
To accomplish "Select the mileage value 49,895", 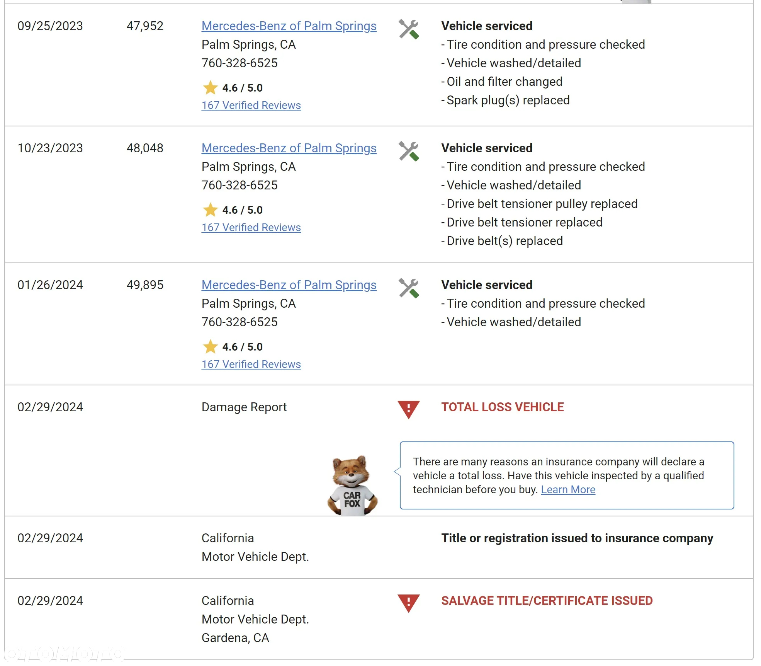I will (x=145, y=285).
